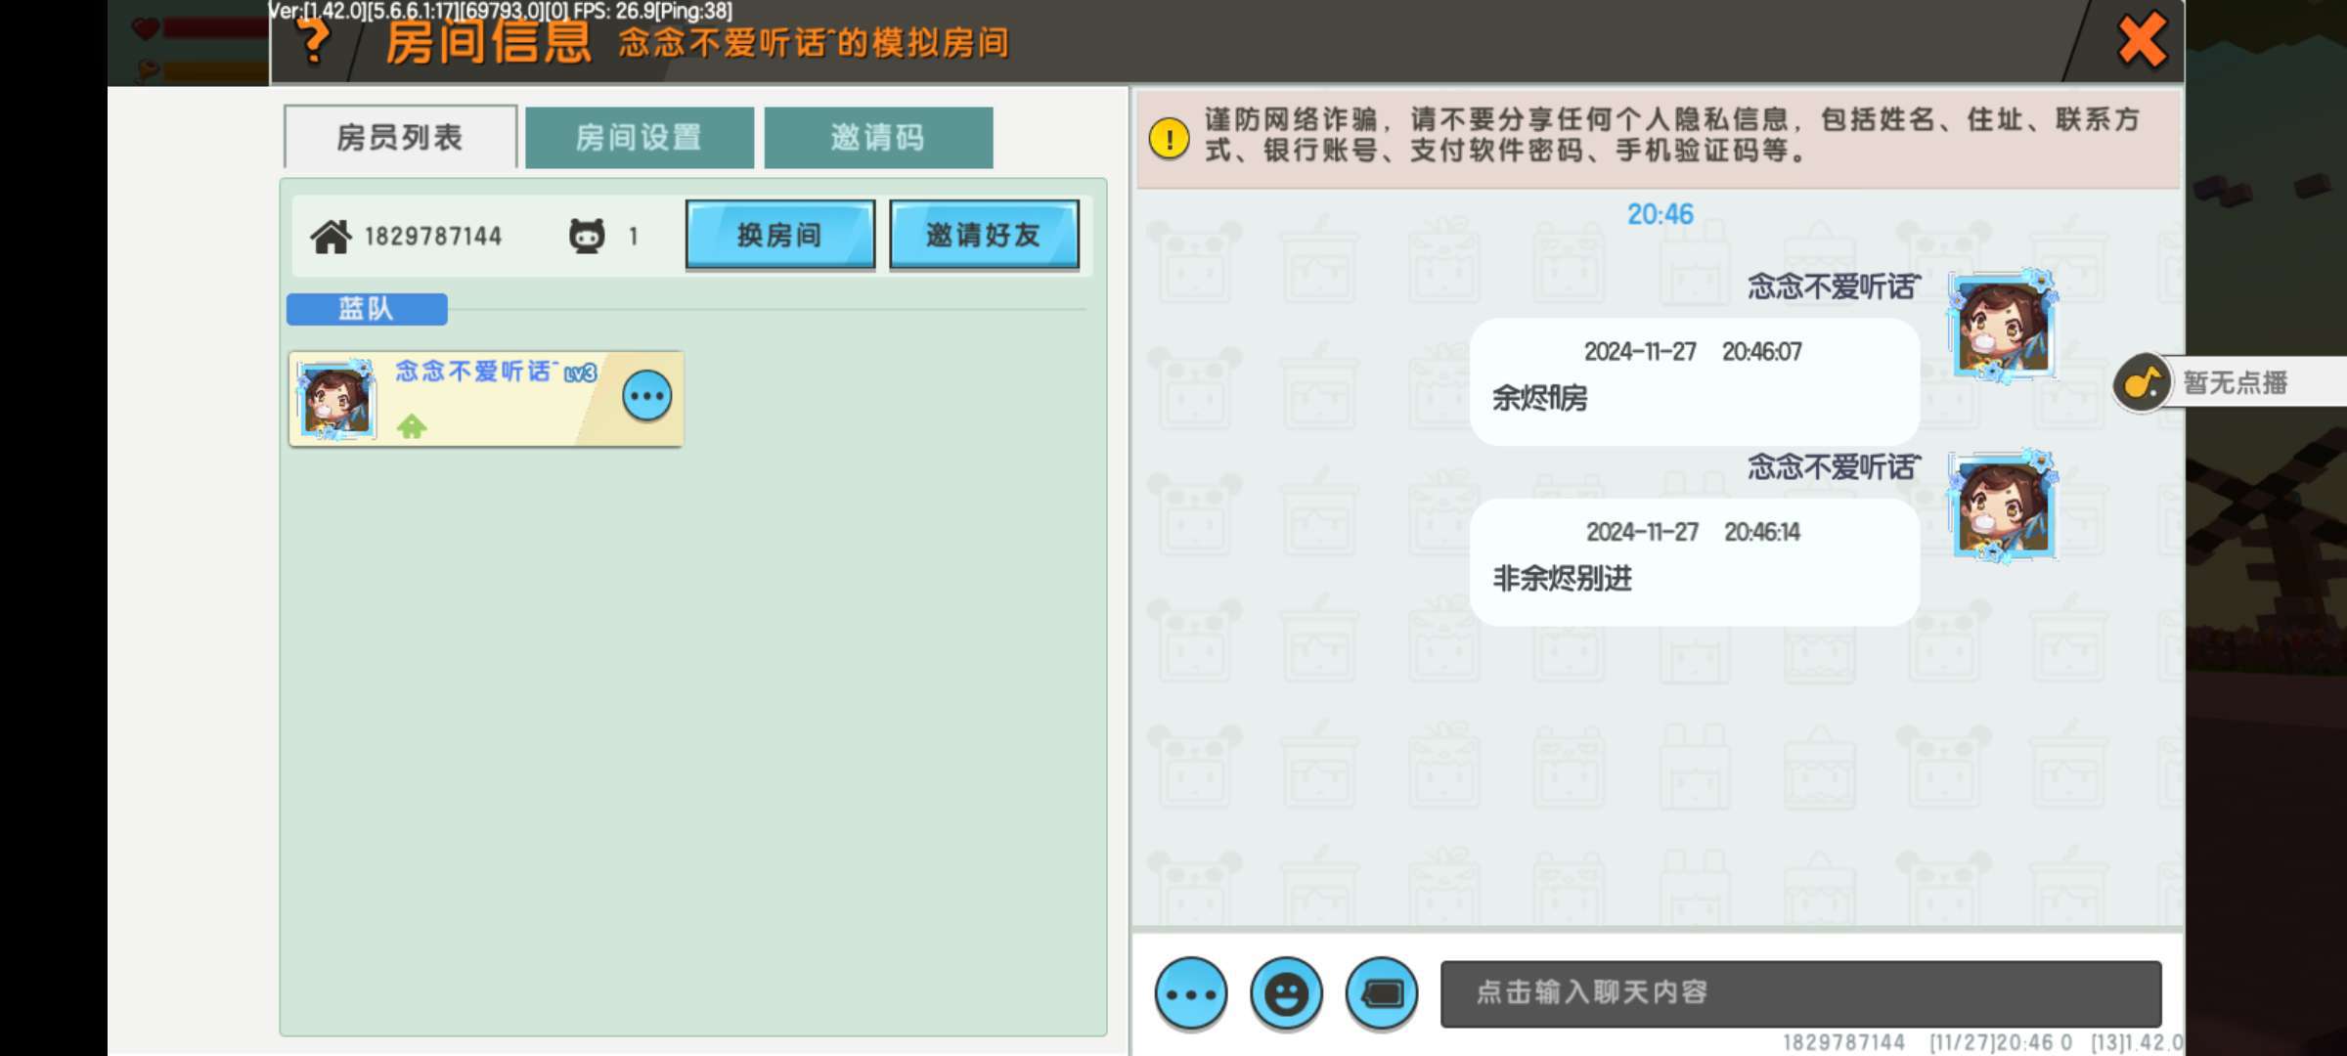Click the green home host icon
The image size is (2347, 1056).
(412, 426)
